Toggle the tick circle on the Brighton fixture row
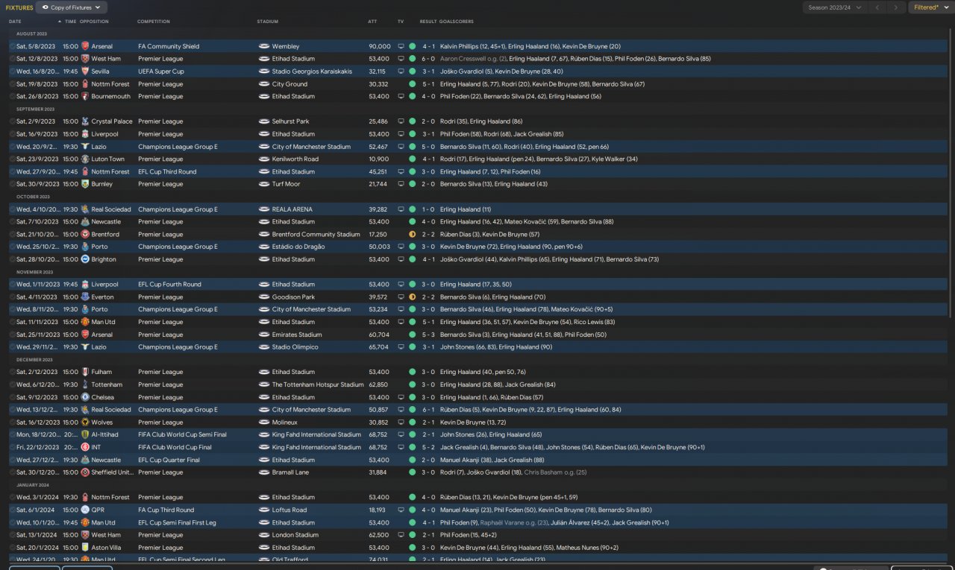955x570 pixels. click(x=12, y=259)
